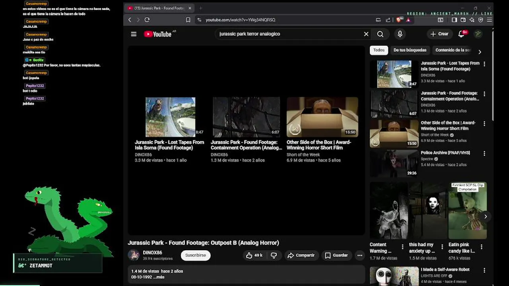Screen dimensions: 509x286
Task: Like the video with 49 k thumbs-up
Action: tap(254, 255)
